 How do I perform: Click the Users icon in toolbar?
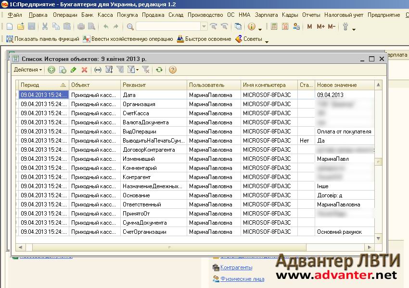(296, 26)
